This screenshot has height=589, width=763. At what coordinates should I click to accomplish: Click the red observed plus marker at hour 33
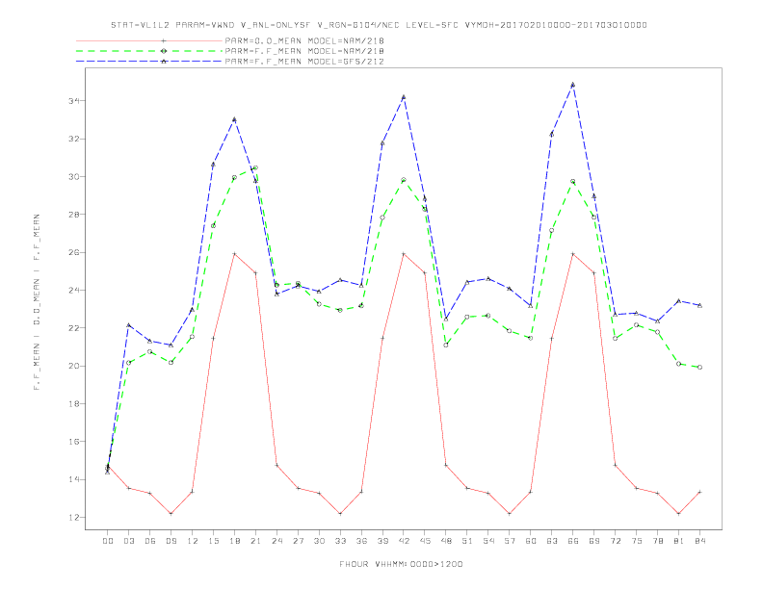tap(340, 514)
